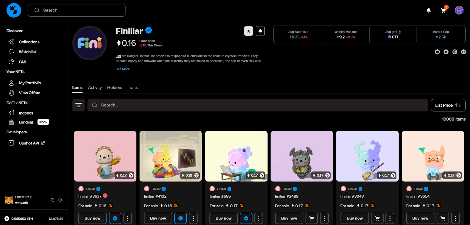The width and height of the screenshot is (470, 225).
Task: Remove finiliar #3637 from cart selection
Action: [115, 219]
